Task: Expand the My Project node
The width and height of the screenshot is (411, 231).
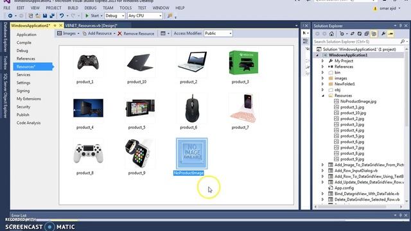Action: coord(322,61)
